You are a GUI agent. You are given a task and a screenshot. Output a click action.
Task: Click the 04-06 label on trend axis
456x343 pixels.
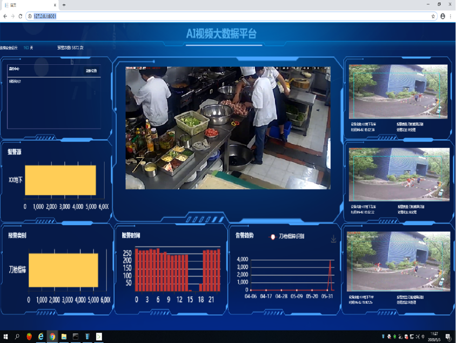point(251,297)
